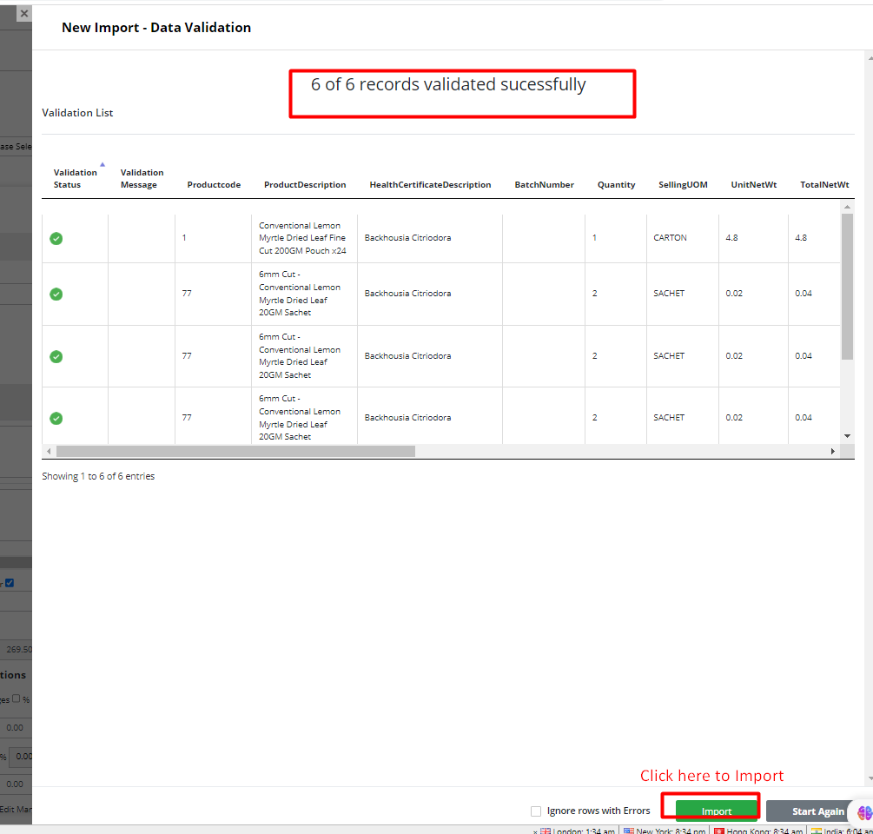Sort by the UnitNetWt column header
This screenshot has width=873, height=834.
tap(753, 184)
